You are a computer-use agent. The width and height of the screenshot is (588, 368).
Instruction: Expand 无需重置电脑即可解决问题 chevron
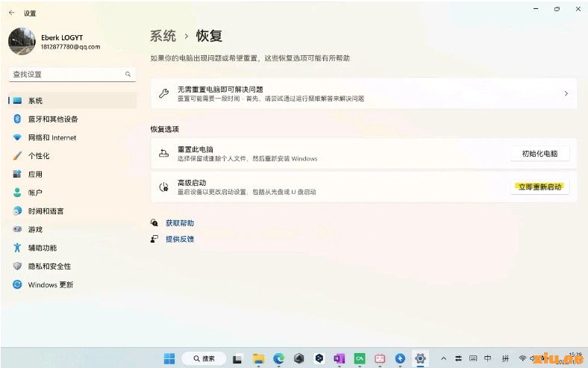tap(566, 94)
